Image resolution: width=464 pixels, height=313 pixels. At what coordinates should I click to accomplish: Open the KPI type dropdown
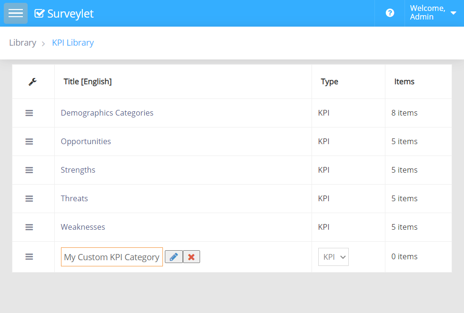point(333,257)
